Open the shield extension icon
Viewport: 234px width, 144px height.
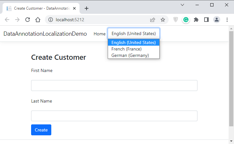[x=176, y=20]
